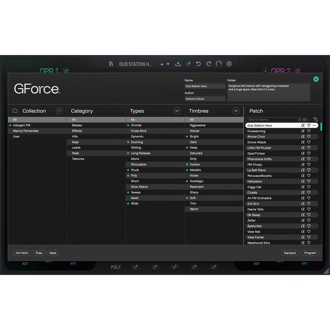Image resolution: width=330 pixels, height=330 pixels.
Task: Click the circular panic icon next to redo
Action: coord(219,64)
